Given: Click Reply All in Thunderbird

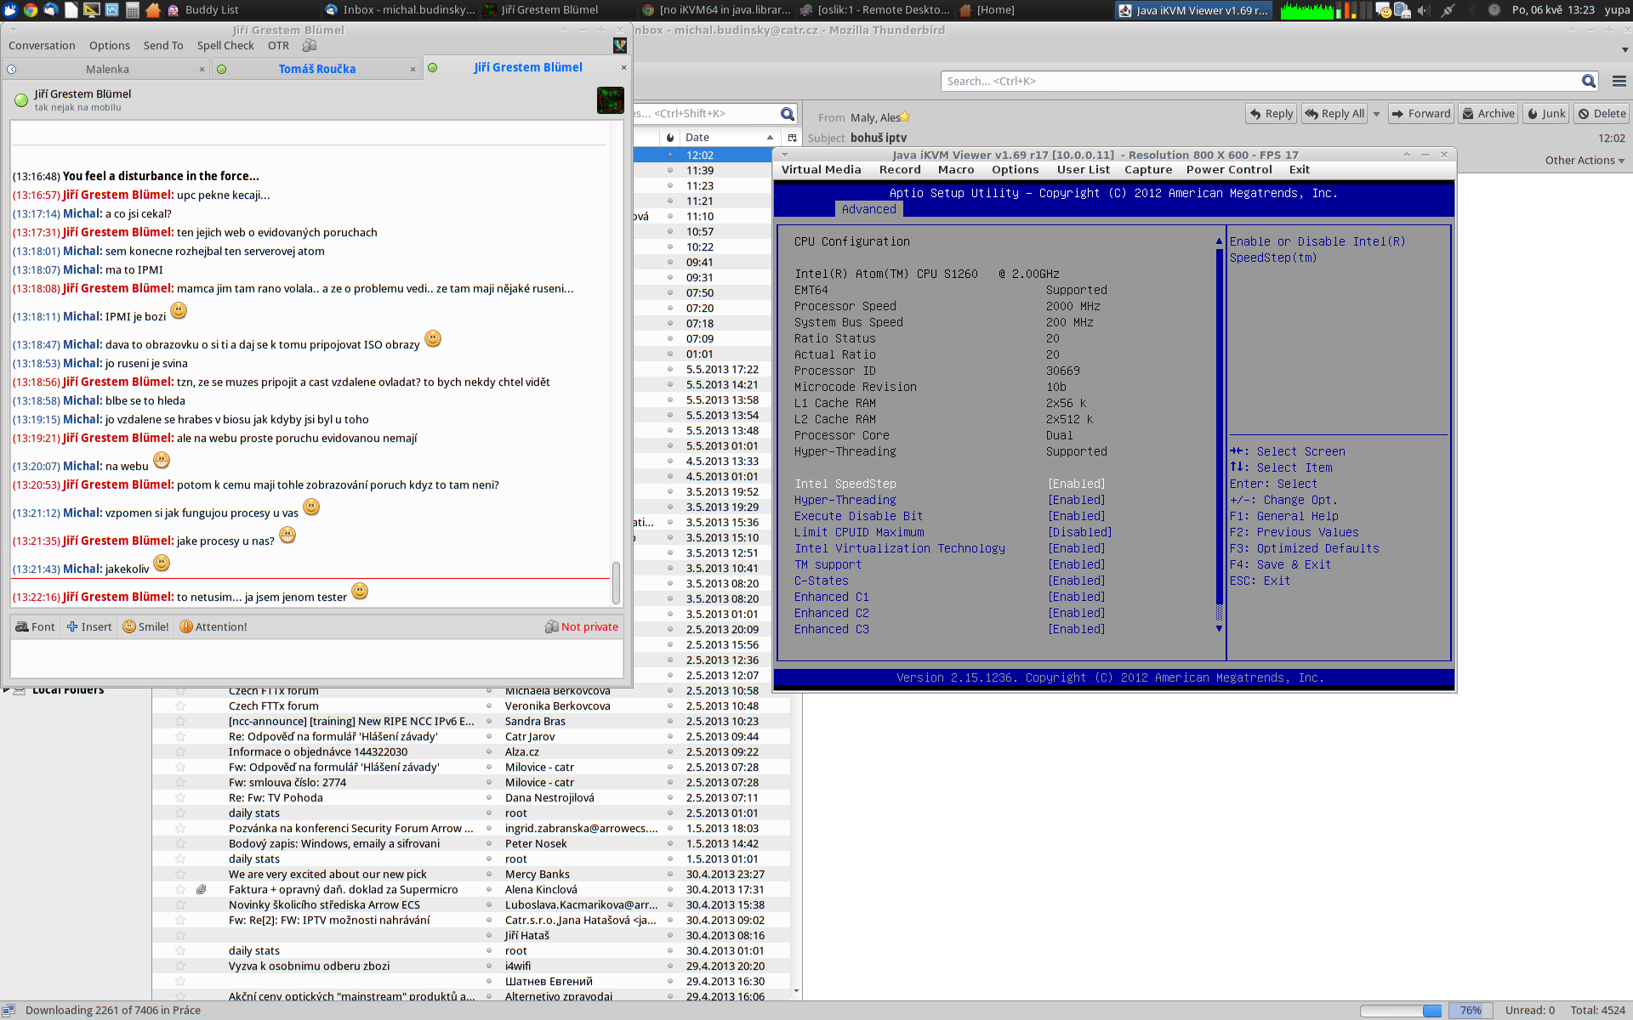Looking at the screenshot, I should point(1335,113).
